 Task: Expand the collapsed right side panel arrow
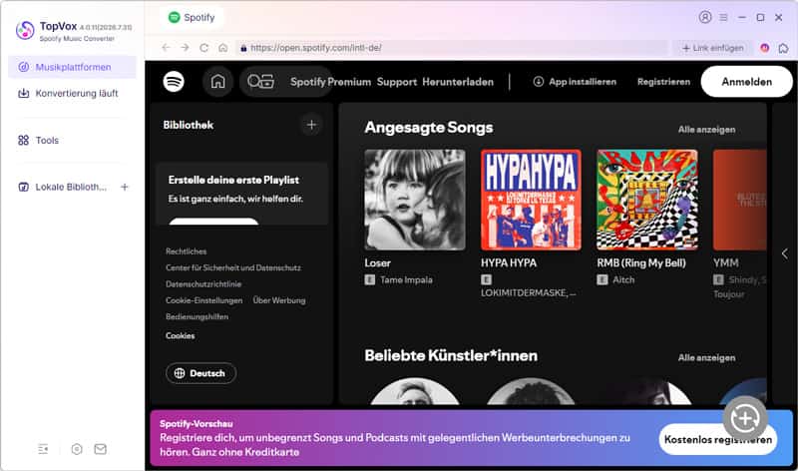pos(784,253)
